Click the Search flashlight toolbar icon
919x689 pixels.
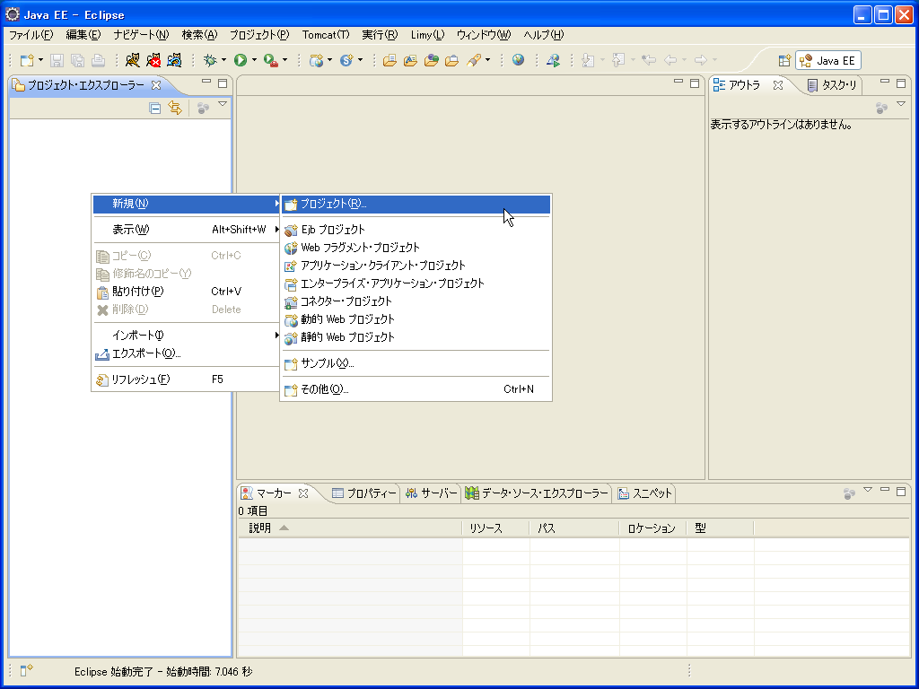(474, 60)
